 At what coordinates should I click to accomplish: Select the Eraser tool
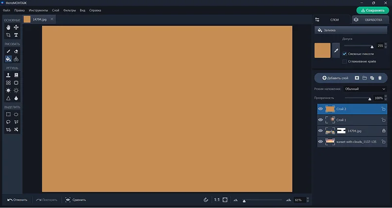pos(16,51)
